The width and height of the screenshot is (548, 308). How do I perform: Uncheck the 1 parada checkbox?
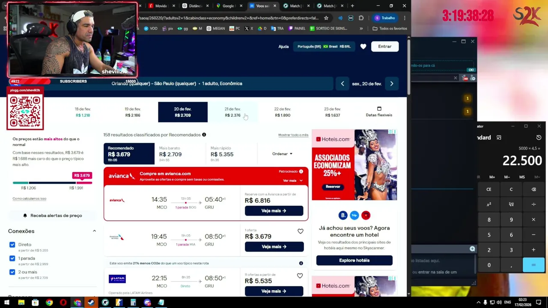(x=12, y=258)
